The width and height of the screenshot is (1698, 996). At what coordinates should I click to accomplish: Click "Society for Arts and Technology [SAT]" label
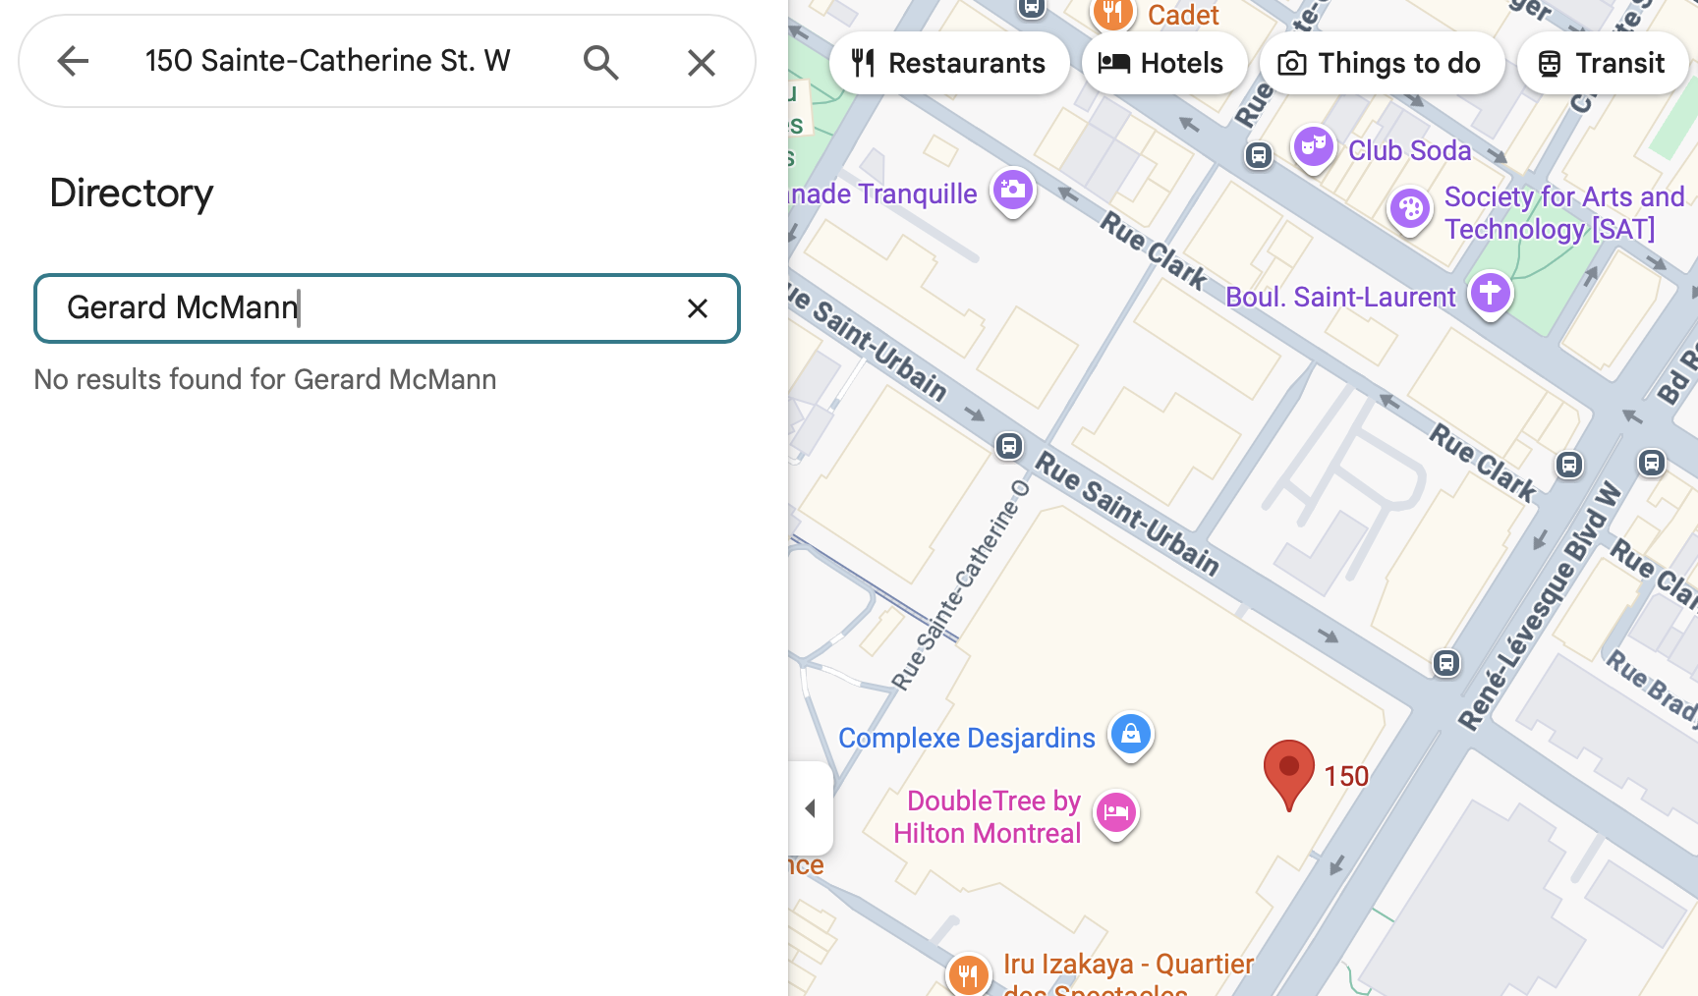(1564, 213)
